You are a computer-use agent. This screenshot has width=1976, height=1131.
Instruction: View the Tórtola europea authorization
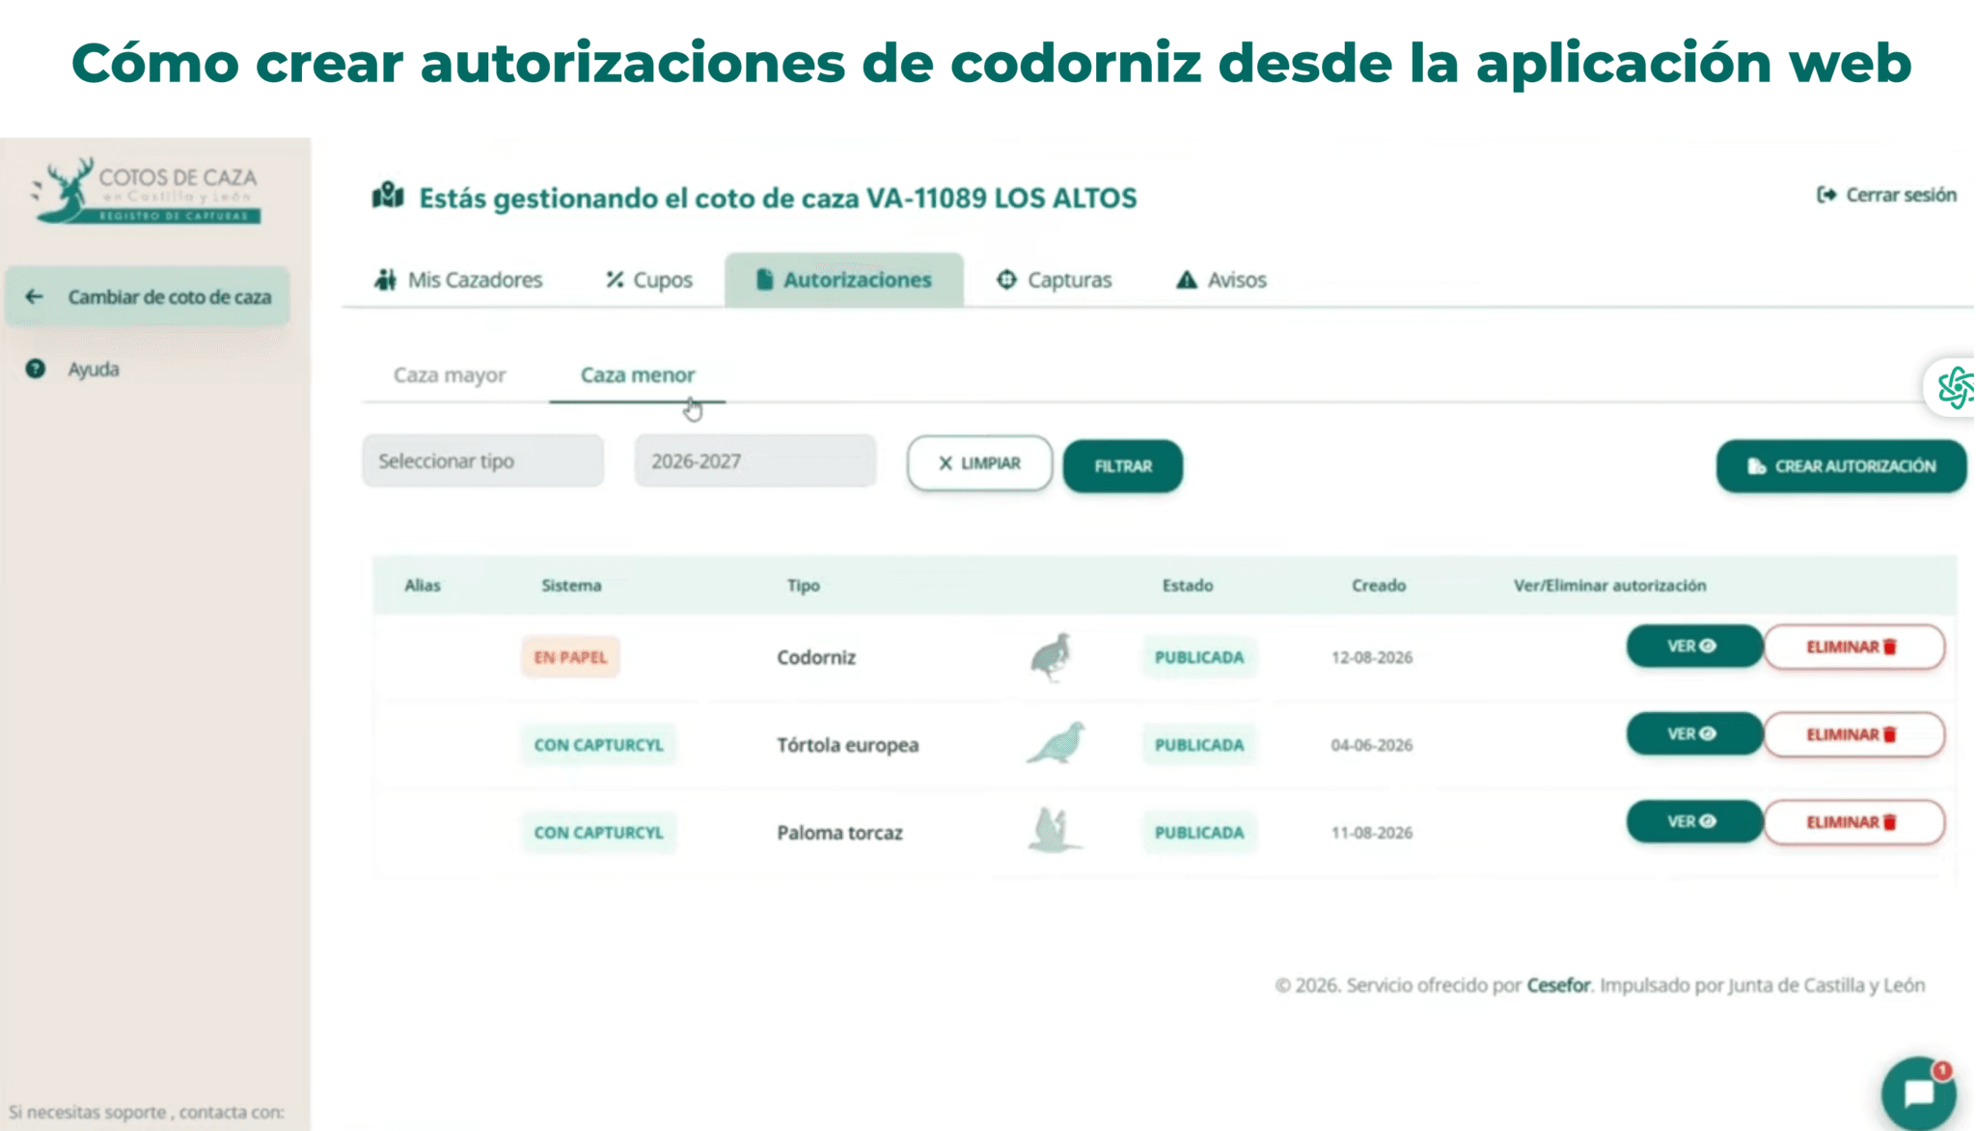(x=1694, y=733)
